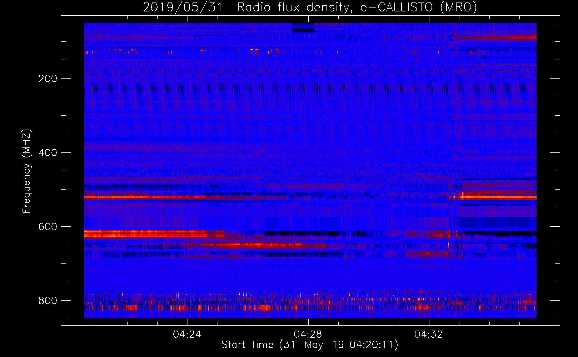Click the 600 frequency tick label
Viewport: 578px width, 357px height.
pos(48,227)
